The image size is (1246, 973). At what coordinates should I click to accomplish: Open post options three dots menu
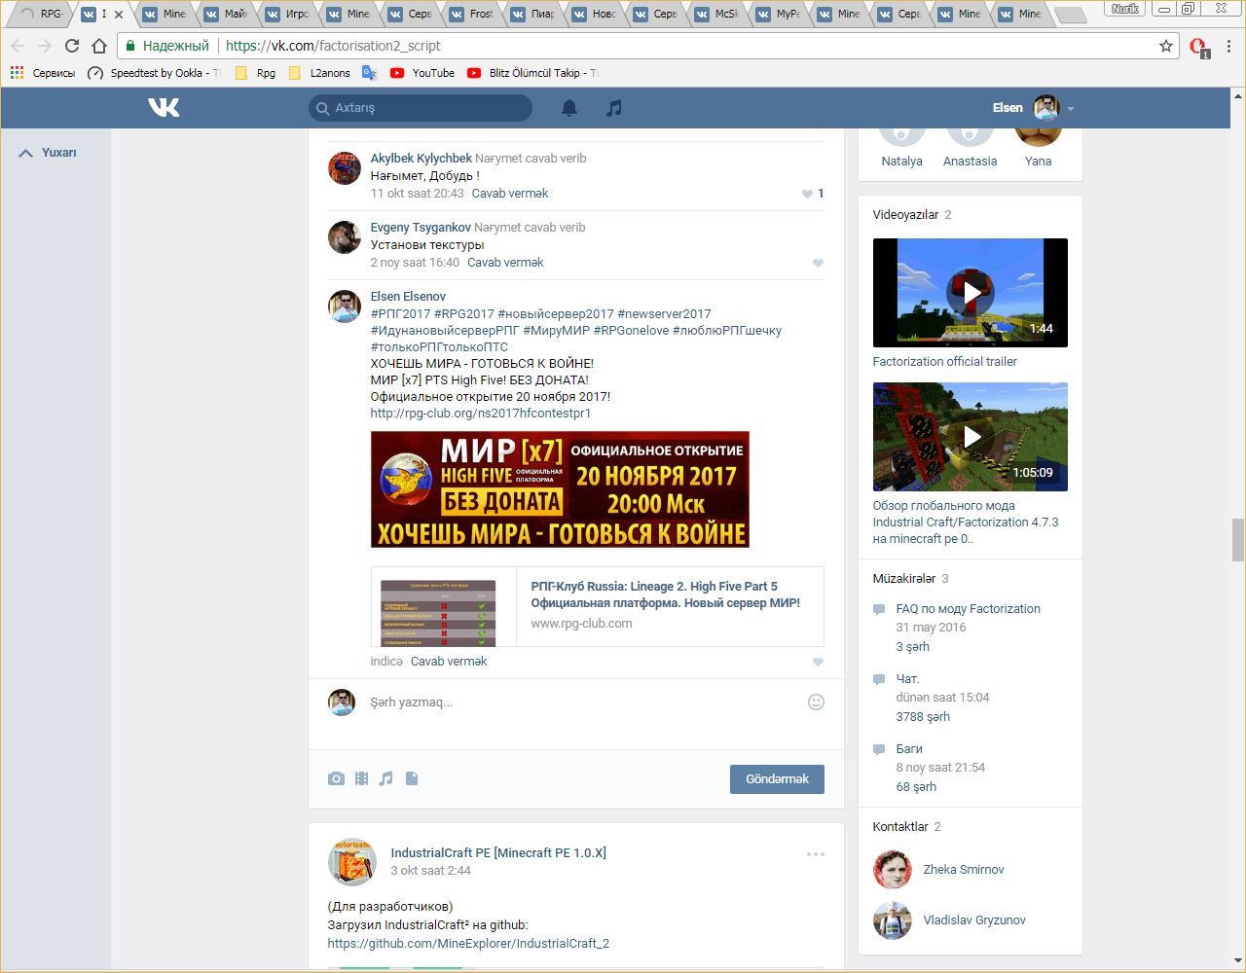click(816, 854)
